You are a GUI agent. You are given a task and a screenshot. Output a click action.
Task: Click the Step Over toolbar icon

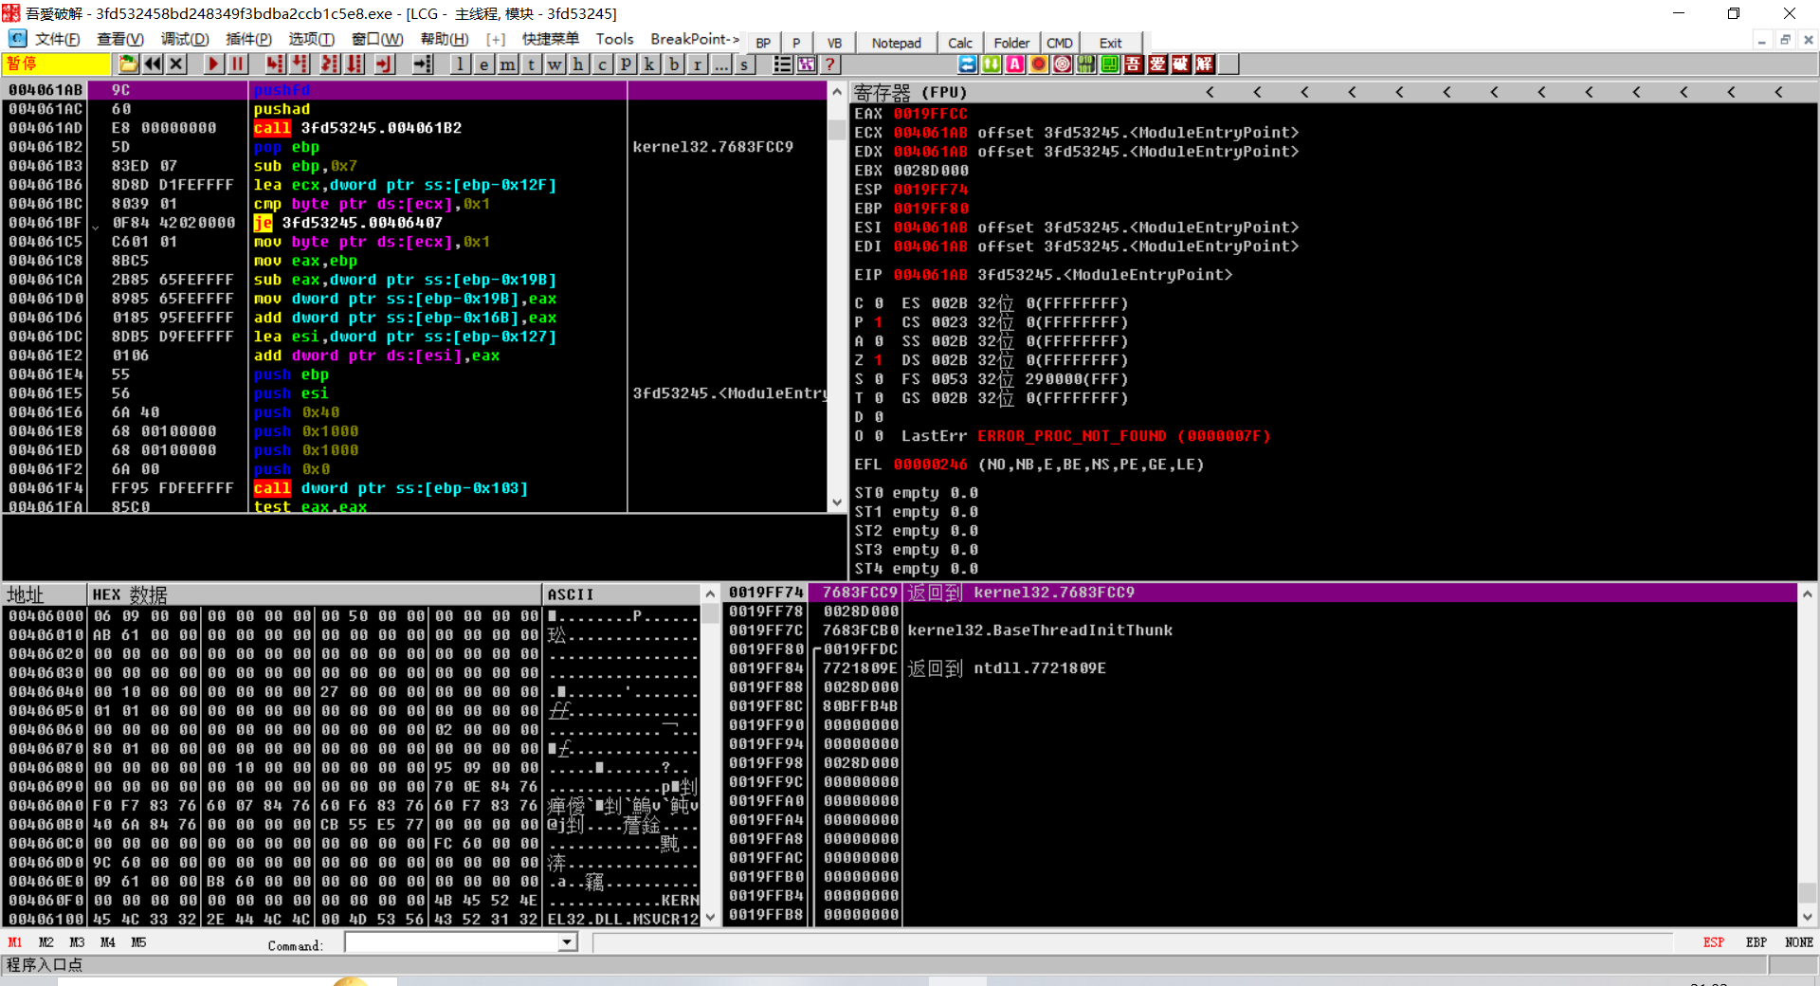coord(300,64)
